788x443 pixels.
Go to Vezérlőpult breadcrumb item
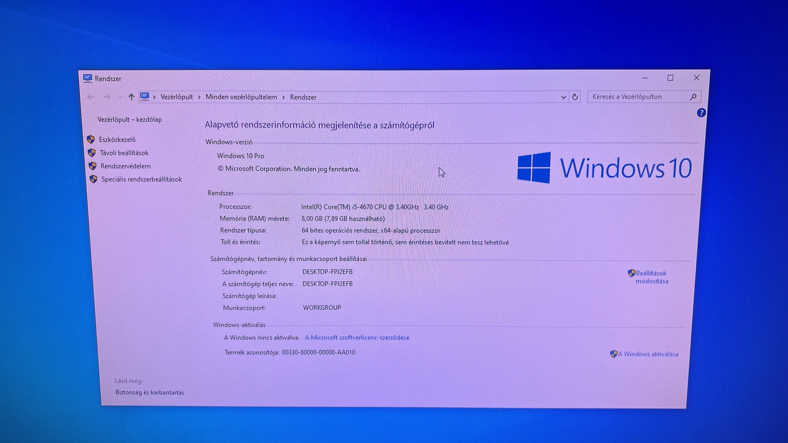coord(176,97)
